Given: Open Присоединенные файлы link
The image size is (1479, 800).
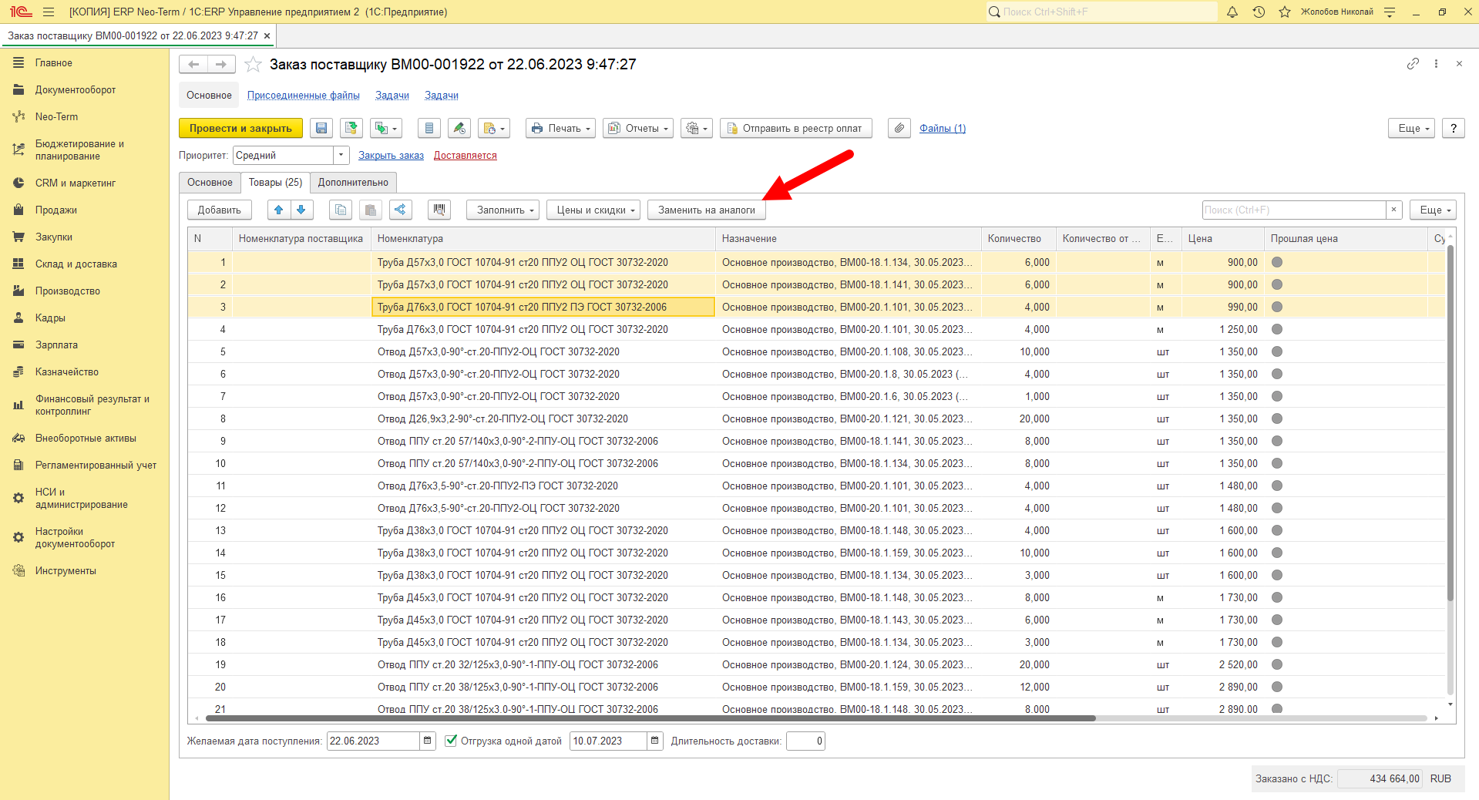Looking at the screenshot, I should [304, 95].
